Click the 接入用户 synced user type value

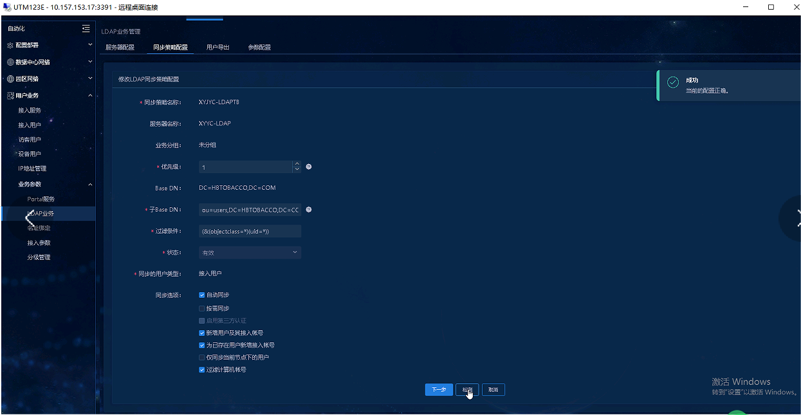[210, 273]
